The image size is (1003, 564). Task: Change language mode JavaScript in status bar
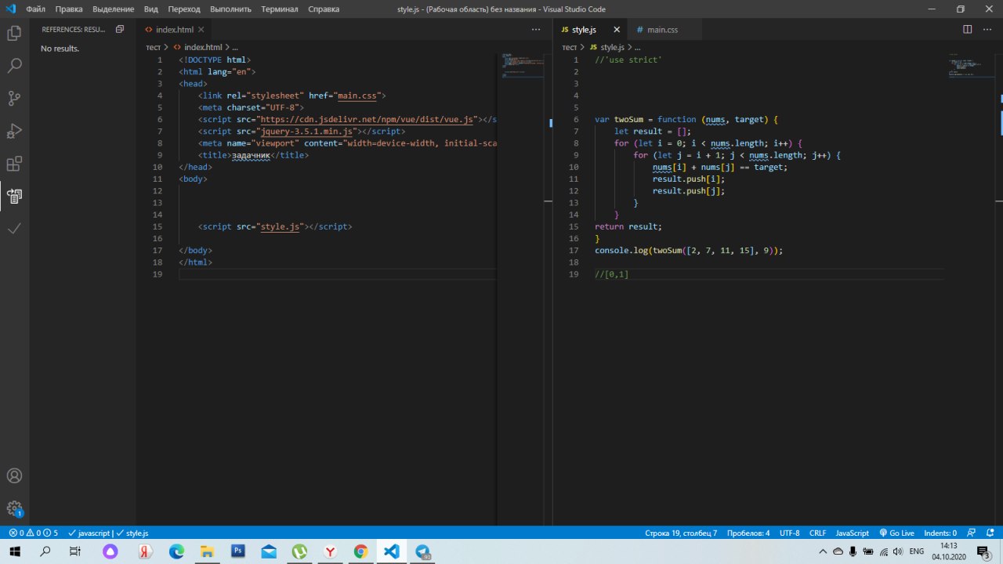[x=852, y=533]
